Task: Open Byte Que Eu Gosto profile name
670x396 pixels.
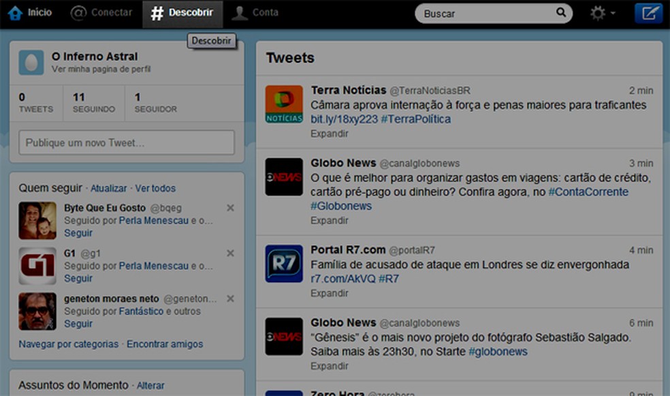Action: point(105,208)
